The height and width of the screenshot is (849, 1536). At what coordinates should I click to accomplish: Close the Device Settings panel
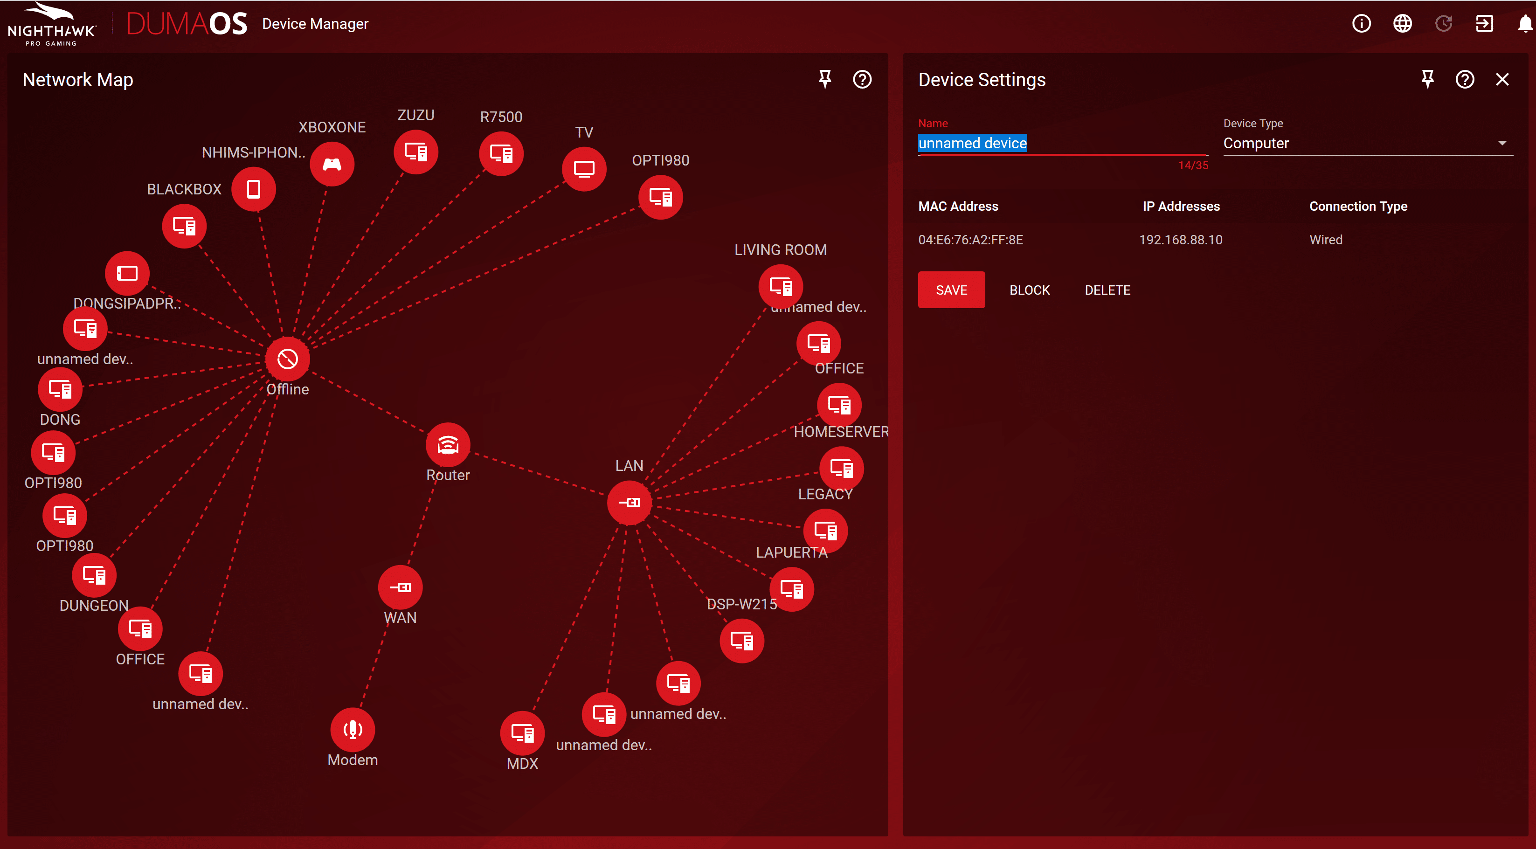[x=1502, y=79]
